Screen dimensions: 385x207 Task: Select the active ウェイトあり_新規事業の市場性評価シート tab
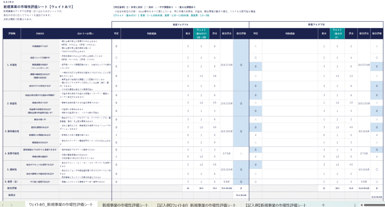click(60, 205)
